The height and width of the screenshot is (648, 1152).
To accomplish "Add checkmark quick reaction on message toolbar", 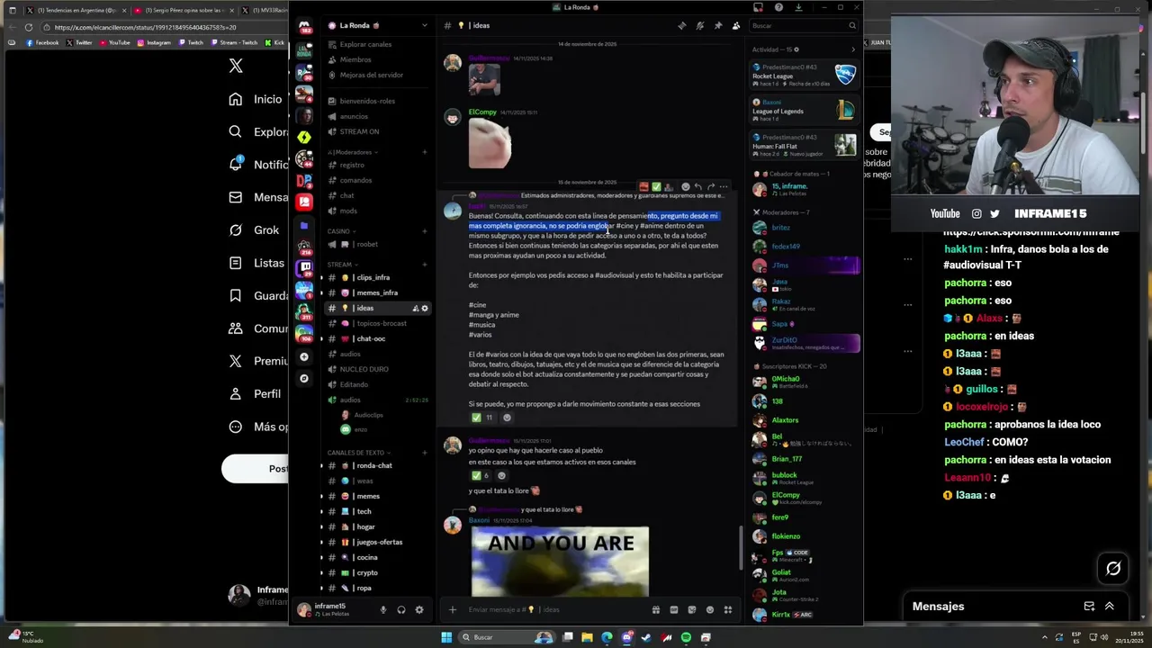I will pos(656,187).
